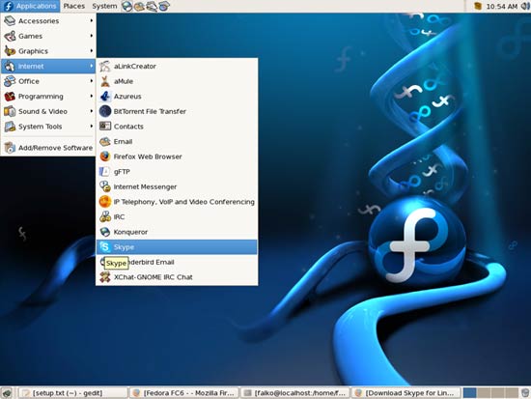
Task: Click the Firefox Web Browser icon
Action: (x=105, y=157)
